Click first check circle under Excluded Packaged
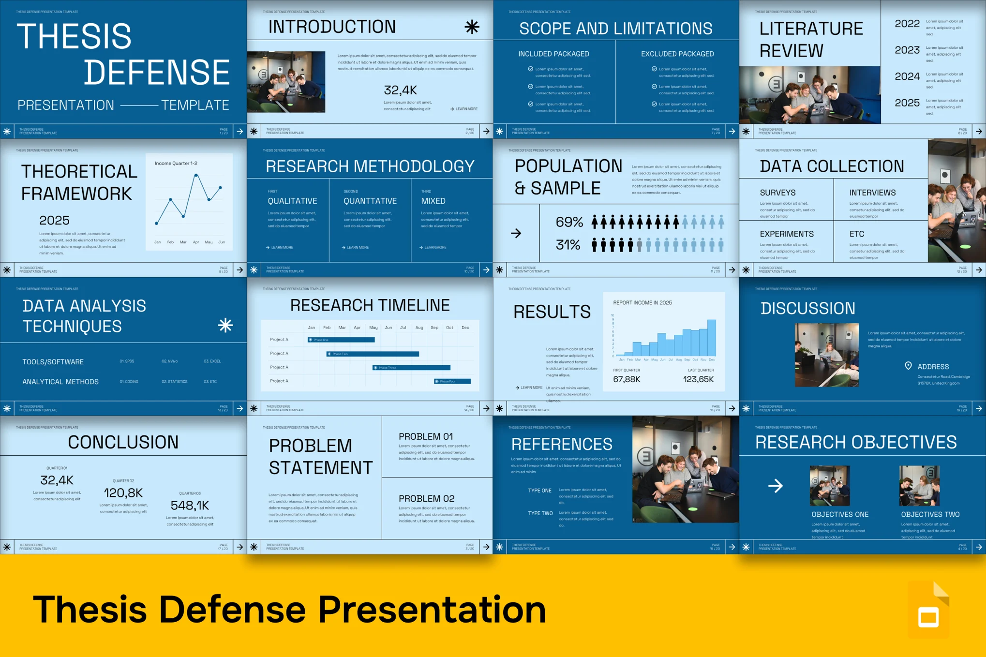This screenshot has height=657, width=986. [x=654, y=69]
